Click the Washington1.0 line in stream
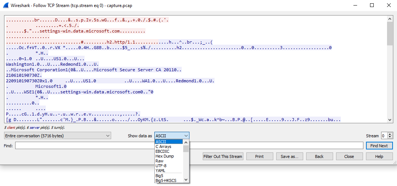Screen dimensions: 397x186 [52, 64]
